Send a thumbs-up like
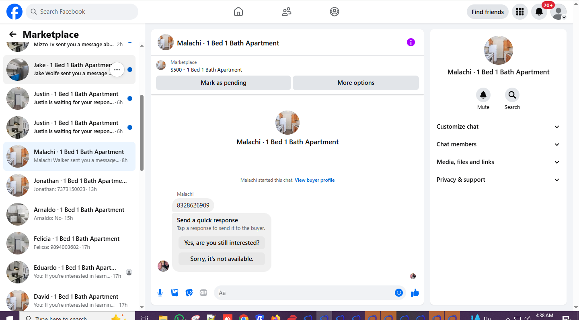This screenshot has height=320, width=579. [415, 293]
